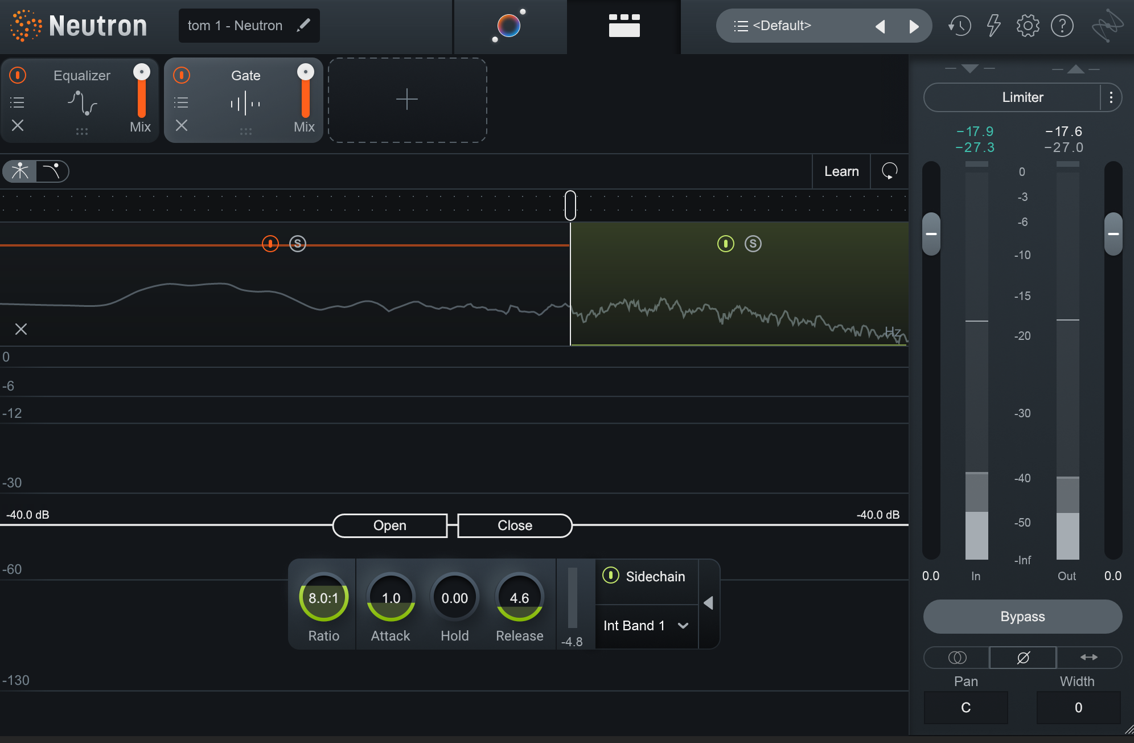This screenshot has width=1134, height=743.
Task: Toggle the Gate orange power button
Action: tap(180, 76)
